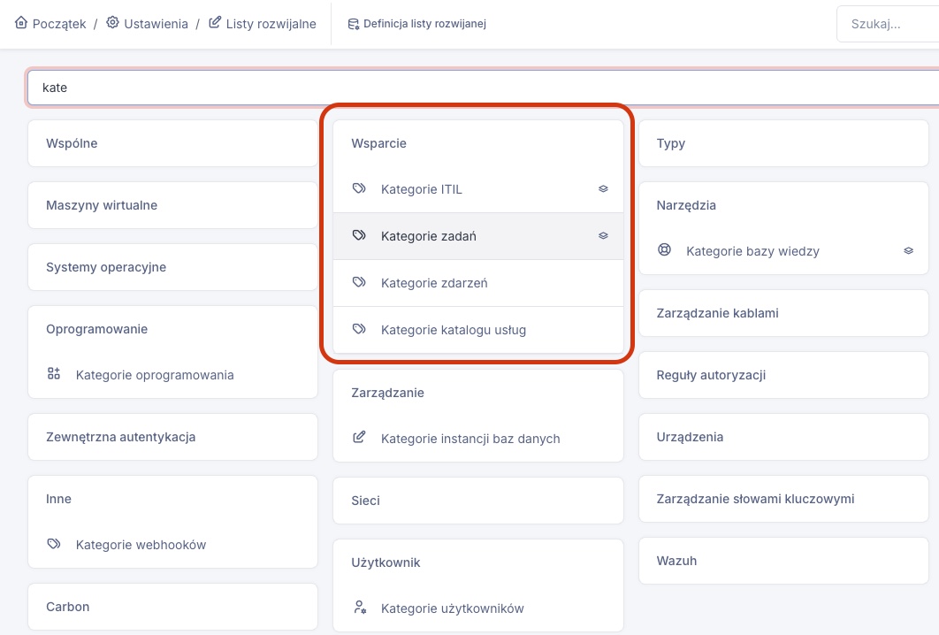
Task: Expand the Zarządzanie kablami section
Action: click(x=783, y=313)
